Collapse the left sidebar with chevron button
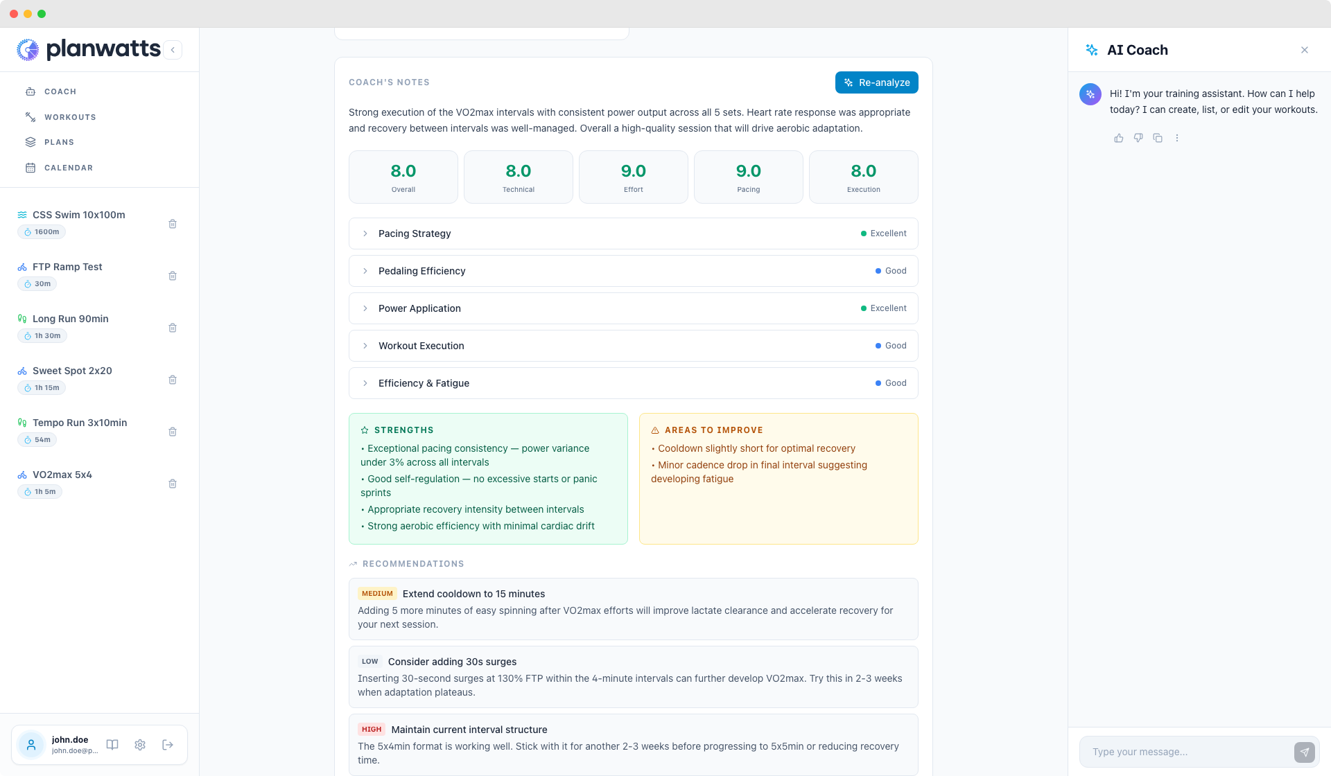 [x=173, y=50]
